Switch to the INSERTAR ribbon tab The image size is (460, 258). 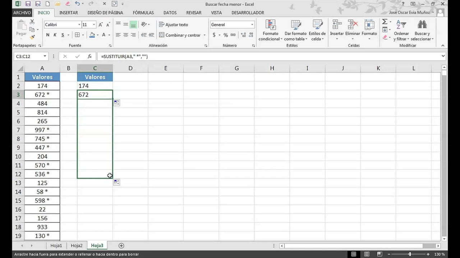(69, 13)
